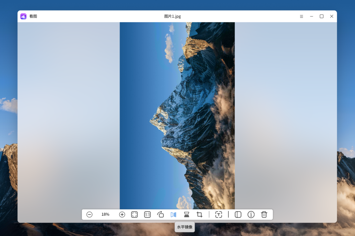Click the 看图 app name label
The width and height of the screenshot is (355, 236).
click(33, 16)
